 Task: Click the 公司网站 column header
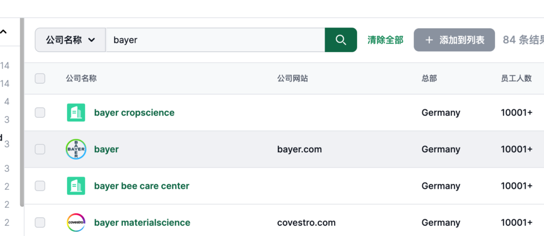293,78
